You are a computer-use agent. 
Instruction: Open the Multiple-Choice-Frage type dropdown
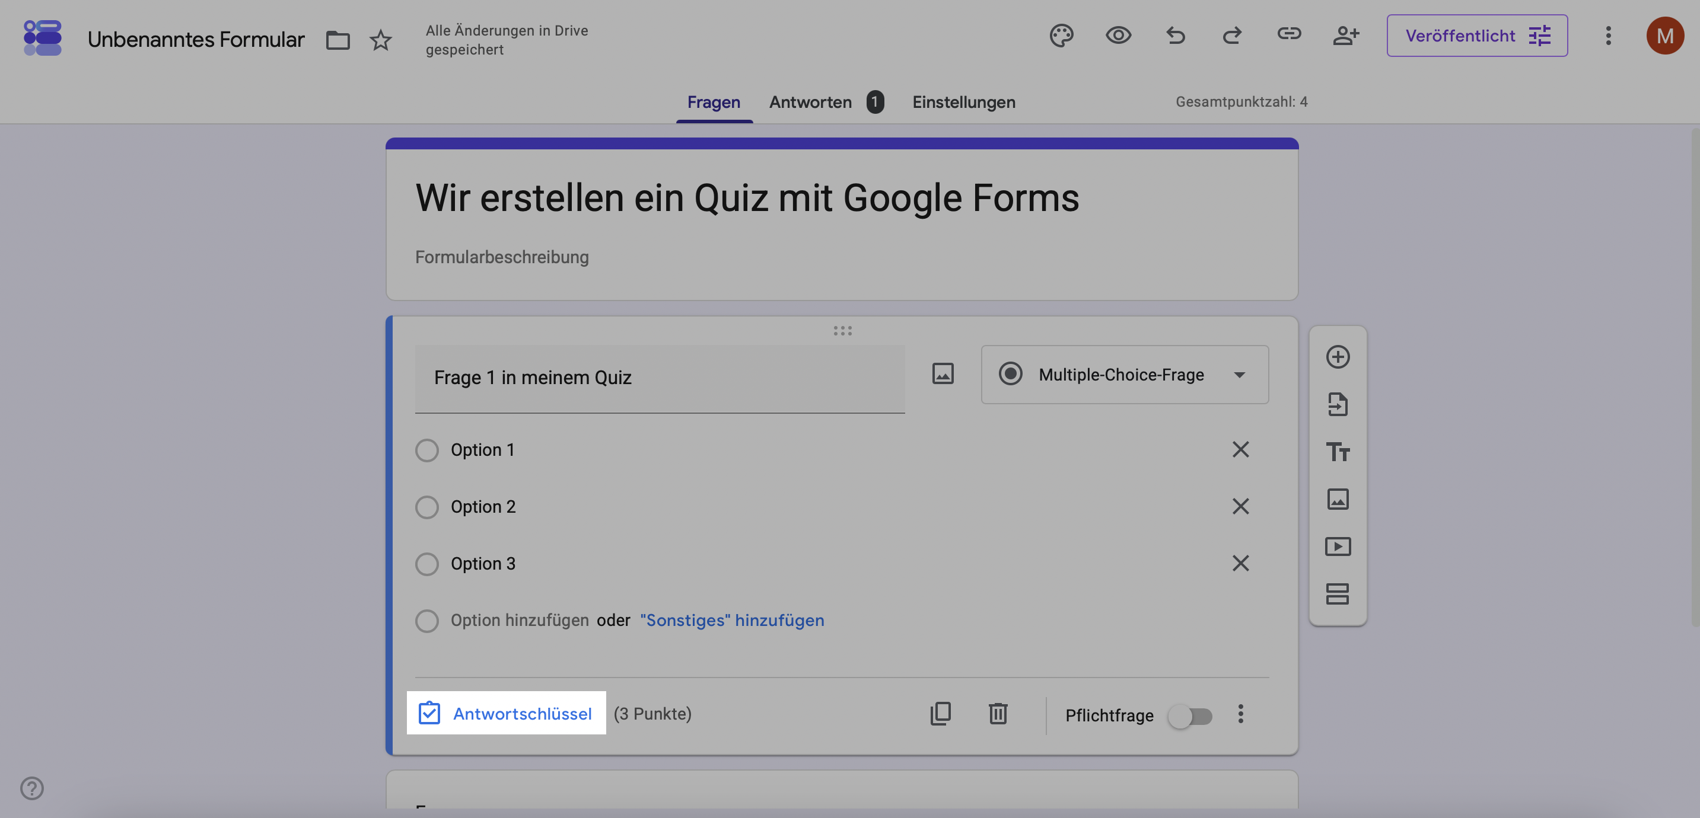point(1125,375)
